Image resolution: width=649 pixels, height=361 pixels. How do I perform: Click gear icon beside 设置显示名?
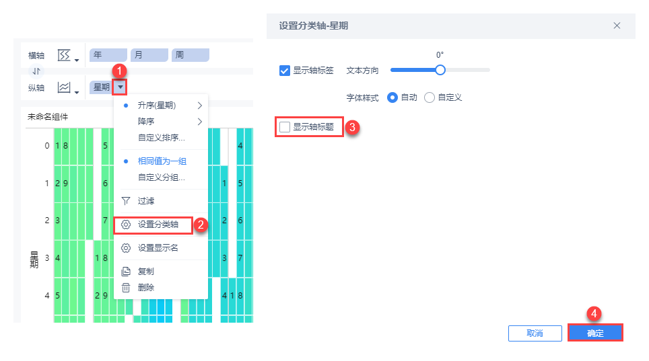(x=125, y=248)
